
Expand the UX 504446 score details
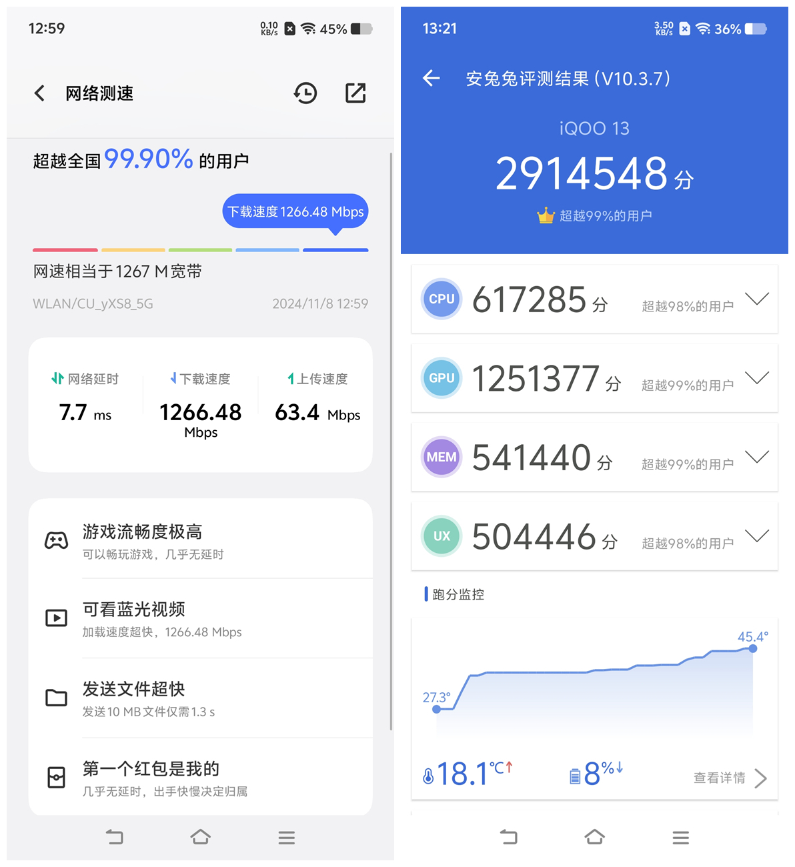[x=757, y=536]
